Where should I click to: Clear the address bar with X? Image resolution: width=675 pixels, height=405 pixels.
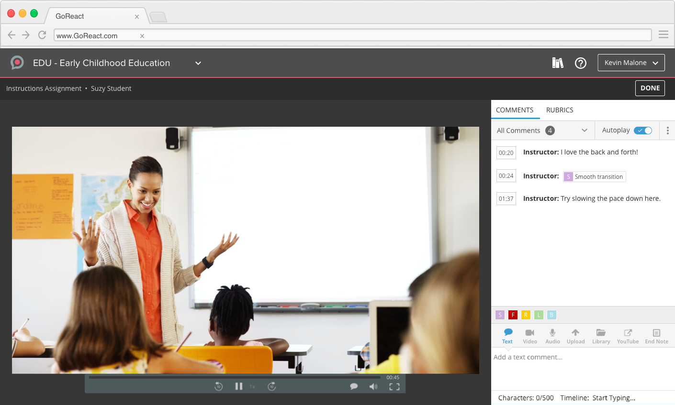[x=142, y=36]
